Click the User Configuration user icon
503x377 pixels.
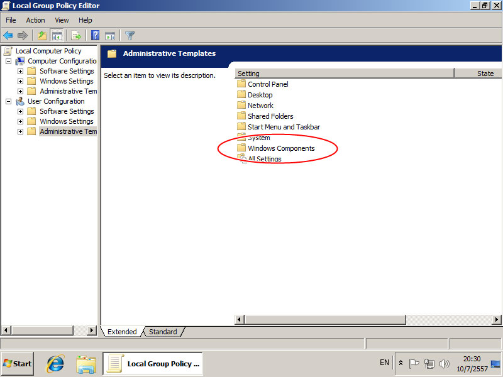click(x=20, y=101)
